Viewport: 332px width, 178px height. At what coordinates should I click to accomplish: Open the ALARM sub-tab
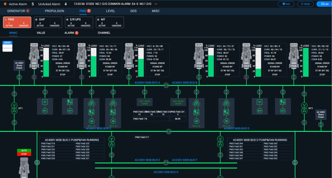coord(70,33)
